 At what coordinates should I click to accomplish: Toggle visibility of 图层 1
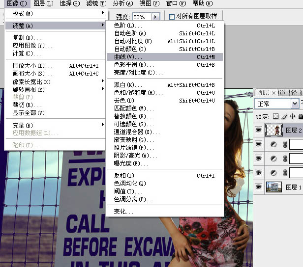click(x=259, y=187)
